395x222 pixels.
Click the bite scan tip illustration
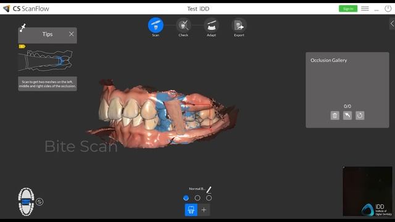point(45,60)
